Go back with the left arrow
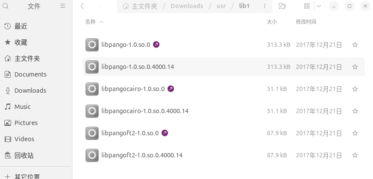This screenshot has height=179, width=373. pos(82,6)
